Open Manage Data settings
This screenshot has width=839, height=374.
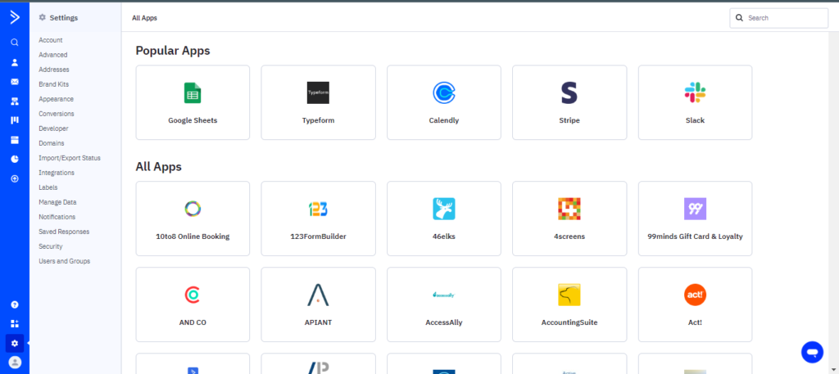coord(57,202)
